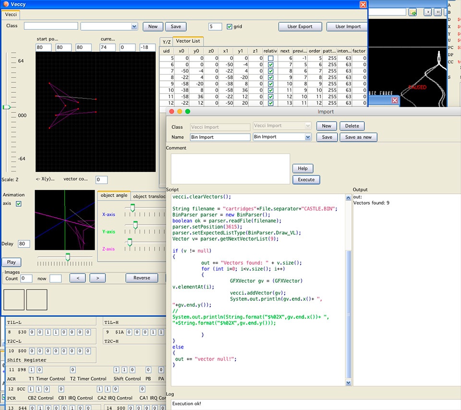The width and height of the screenshot is (461, 410).
Task: Switch to the Y/Z tab
Action: [166, 42]
